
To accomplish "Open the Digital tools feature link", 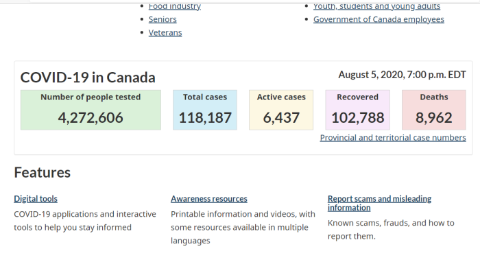I will pos(36,199).
